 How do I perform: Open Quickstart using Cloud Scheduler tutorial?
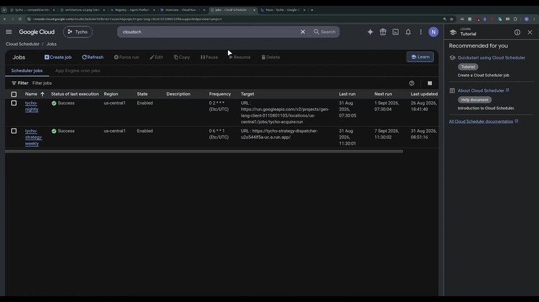[x=492, y=57]
